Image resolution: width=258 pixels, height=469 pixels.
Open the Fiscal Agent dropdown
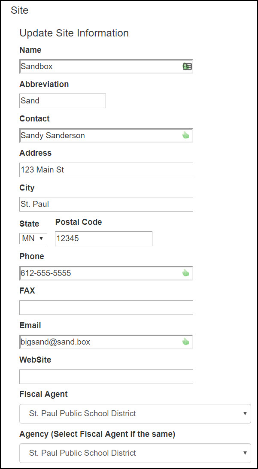click(135, 413)
